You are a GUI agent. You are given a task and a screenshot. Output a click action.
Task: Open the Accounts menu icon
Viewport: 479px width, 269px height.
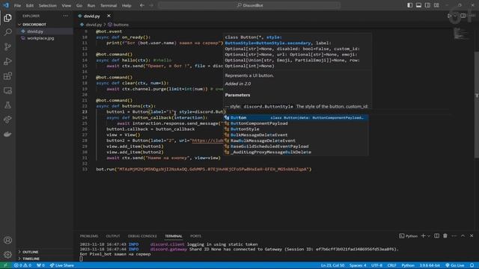(7, 241)
